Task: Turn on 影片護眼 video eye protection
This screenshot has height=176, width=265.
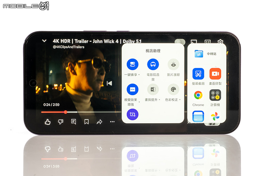Action: tap(173, 64)
